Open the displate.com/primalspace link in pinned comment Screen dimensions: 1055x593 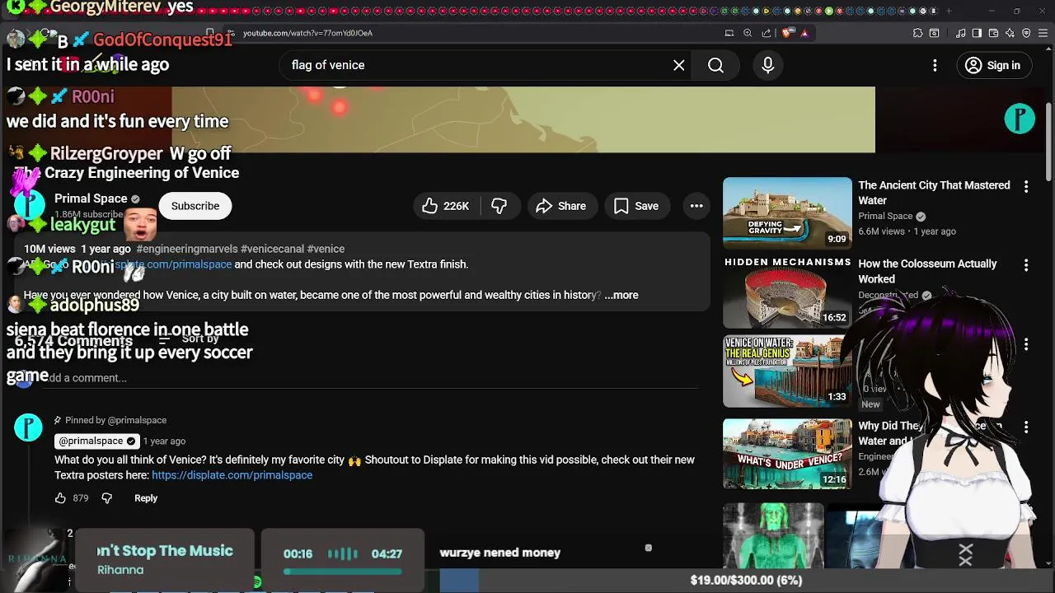click(232, 475)
